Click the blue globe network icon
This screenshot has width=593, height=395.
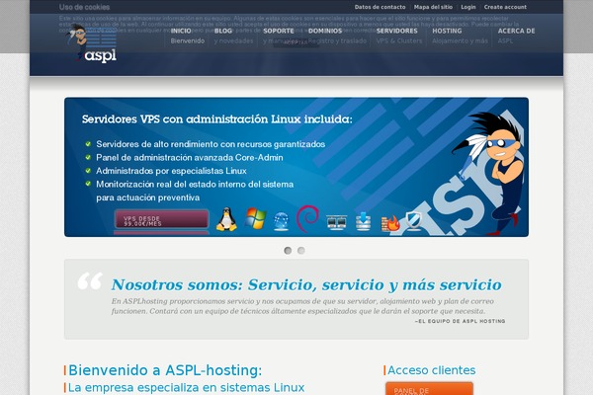tap(281, 221)
